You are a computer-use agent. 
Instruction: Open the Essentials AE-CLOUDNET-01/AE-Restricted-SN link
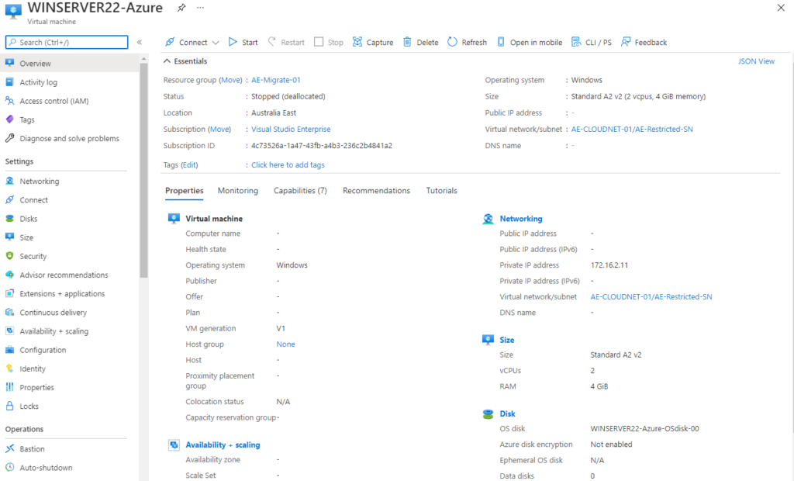632,130
